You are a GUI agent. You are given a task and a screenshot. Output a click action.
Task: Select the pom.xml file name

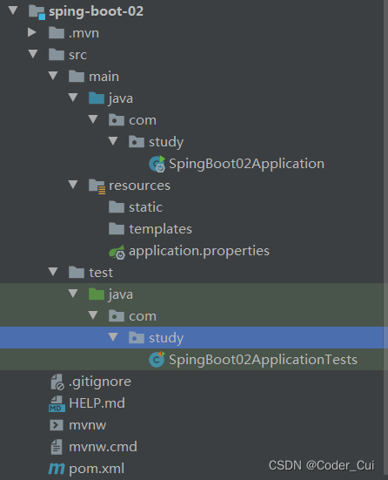(x=97, y=469)
